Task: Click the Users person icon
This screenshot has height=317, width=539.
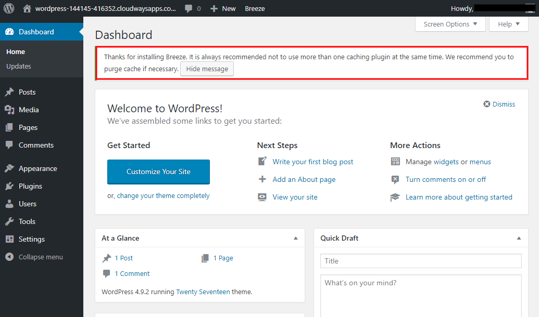Action: coord(9,204)
